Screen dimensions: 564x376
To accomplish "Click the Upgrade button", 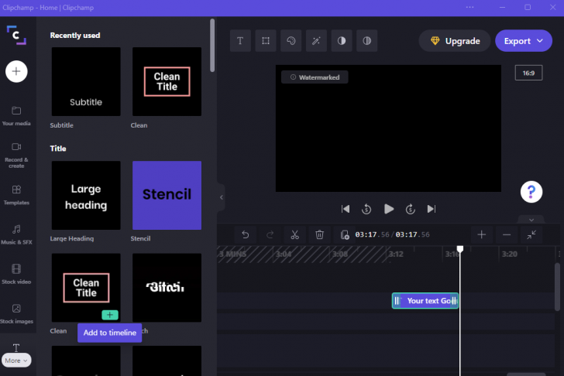I will [455, 41].
